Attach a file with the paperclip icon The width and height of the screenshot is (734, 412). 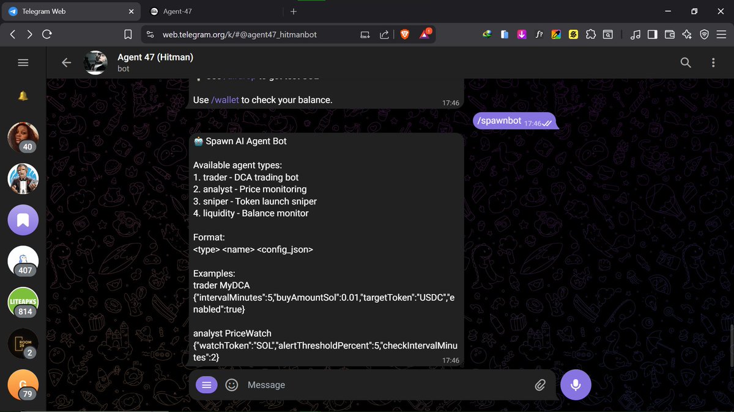click(x=540, y=385)
